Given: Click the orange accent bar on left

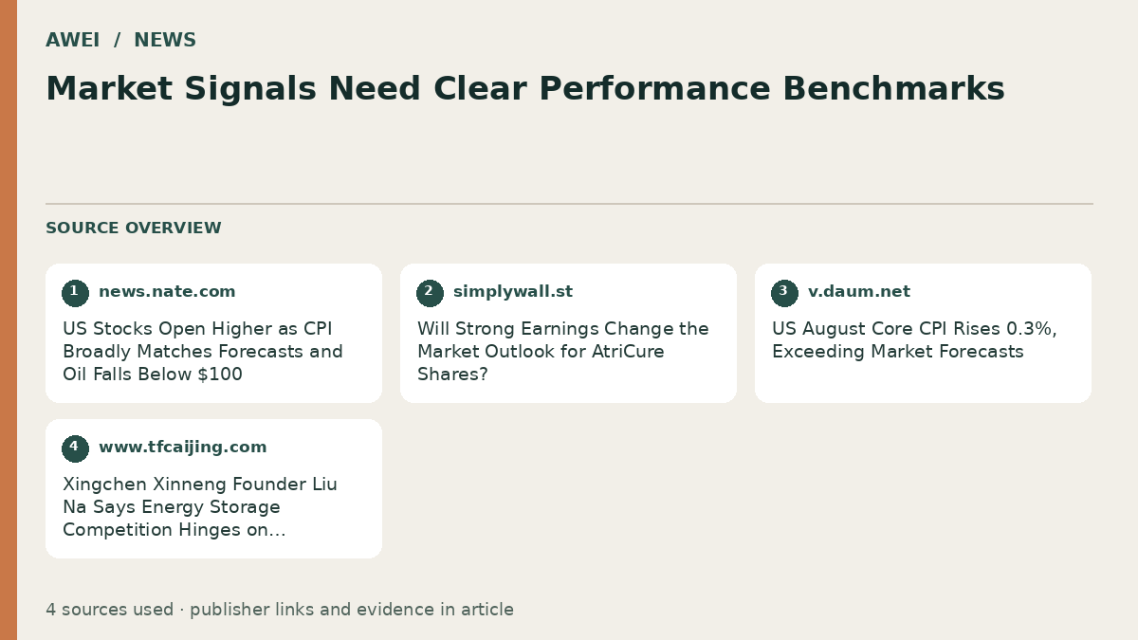Looking at the screenshot, I should coord(9,320).
